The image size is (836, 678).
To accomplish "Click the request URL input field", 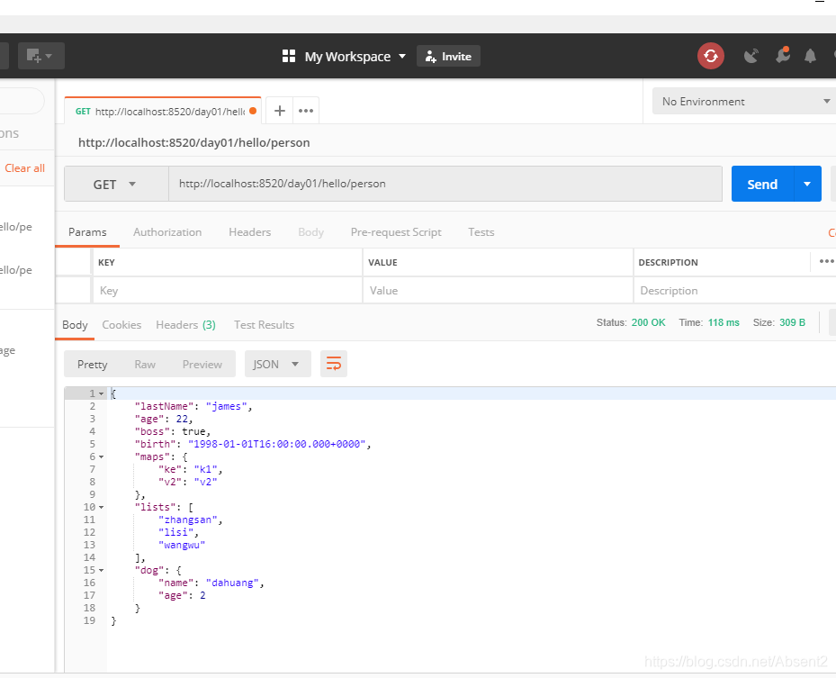I will point(445,184).
